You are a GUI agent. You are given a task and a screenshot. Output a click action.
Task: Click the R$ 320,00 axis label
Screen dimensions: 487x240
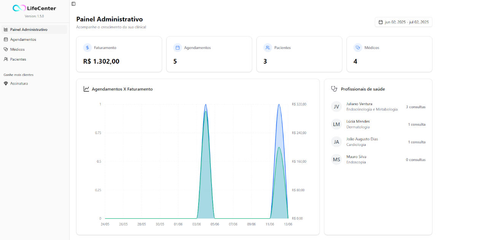pyautogui.click(x=299, y=104)
